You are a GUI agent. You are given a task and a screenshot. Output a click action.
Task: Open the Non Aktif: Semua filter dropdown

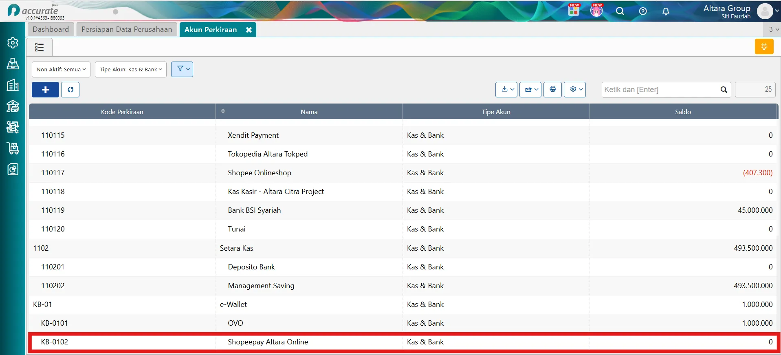click(61, 69)
